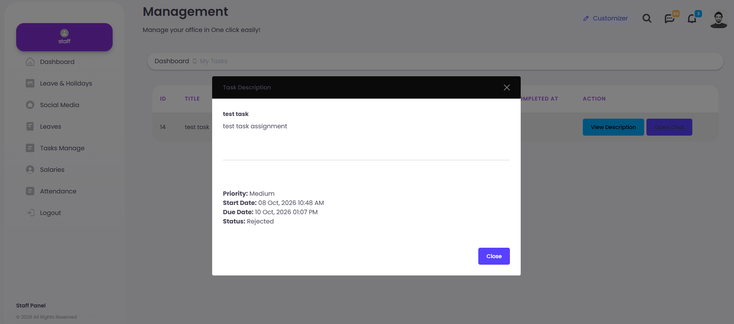Click the ACTION column header

click(x=594, y=99)
